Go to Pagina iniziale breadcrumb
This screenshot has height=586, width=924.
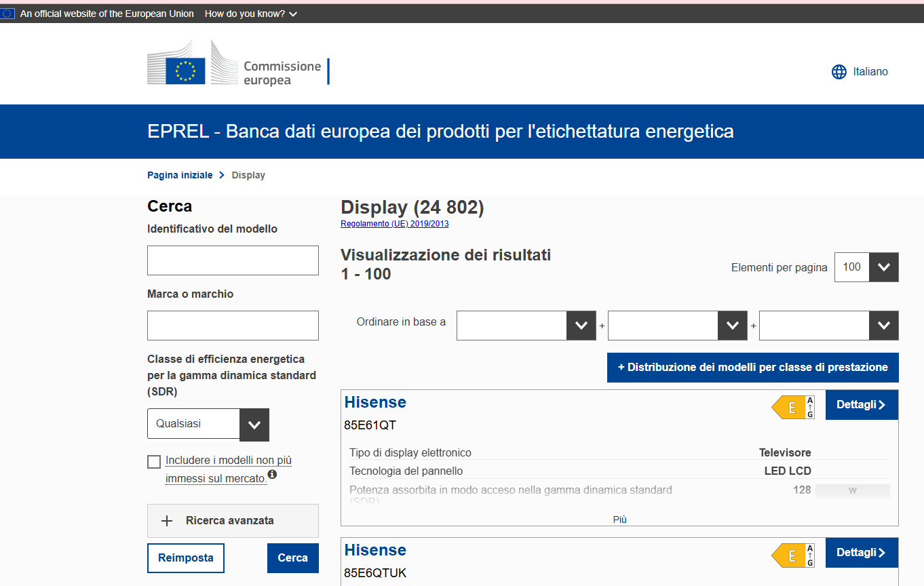(x=180, y=176)
